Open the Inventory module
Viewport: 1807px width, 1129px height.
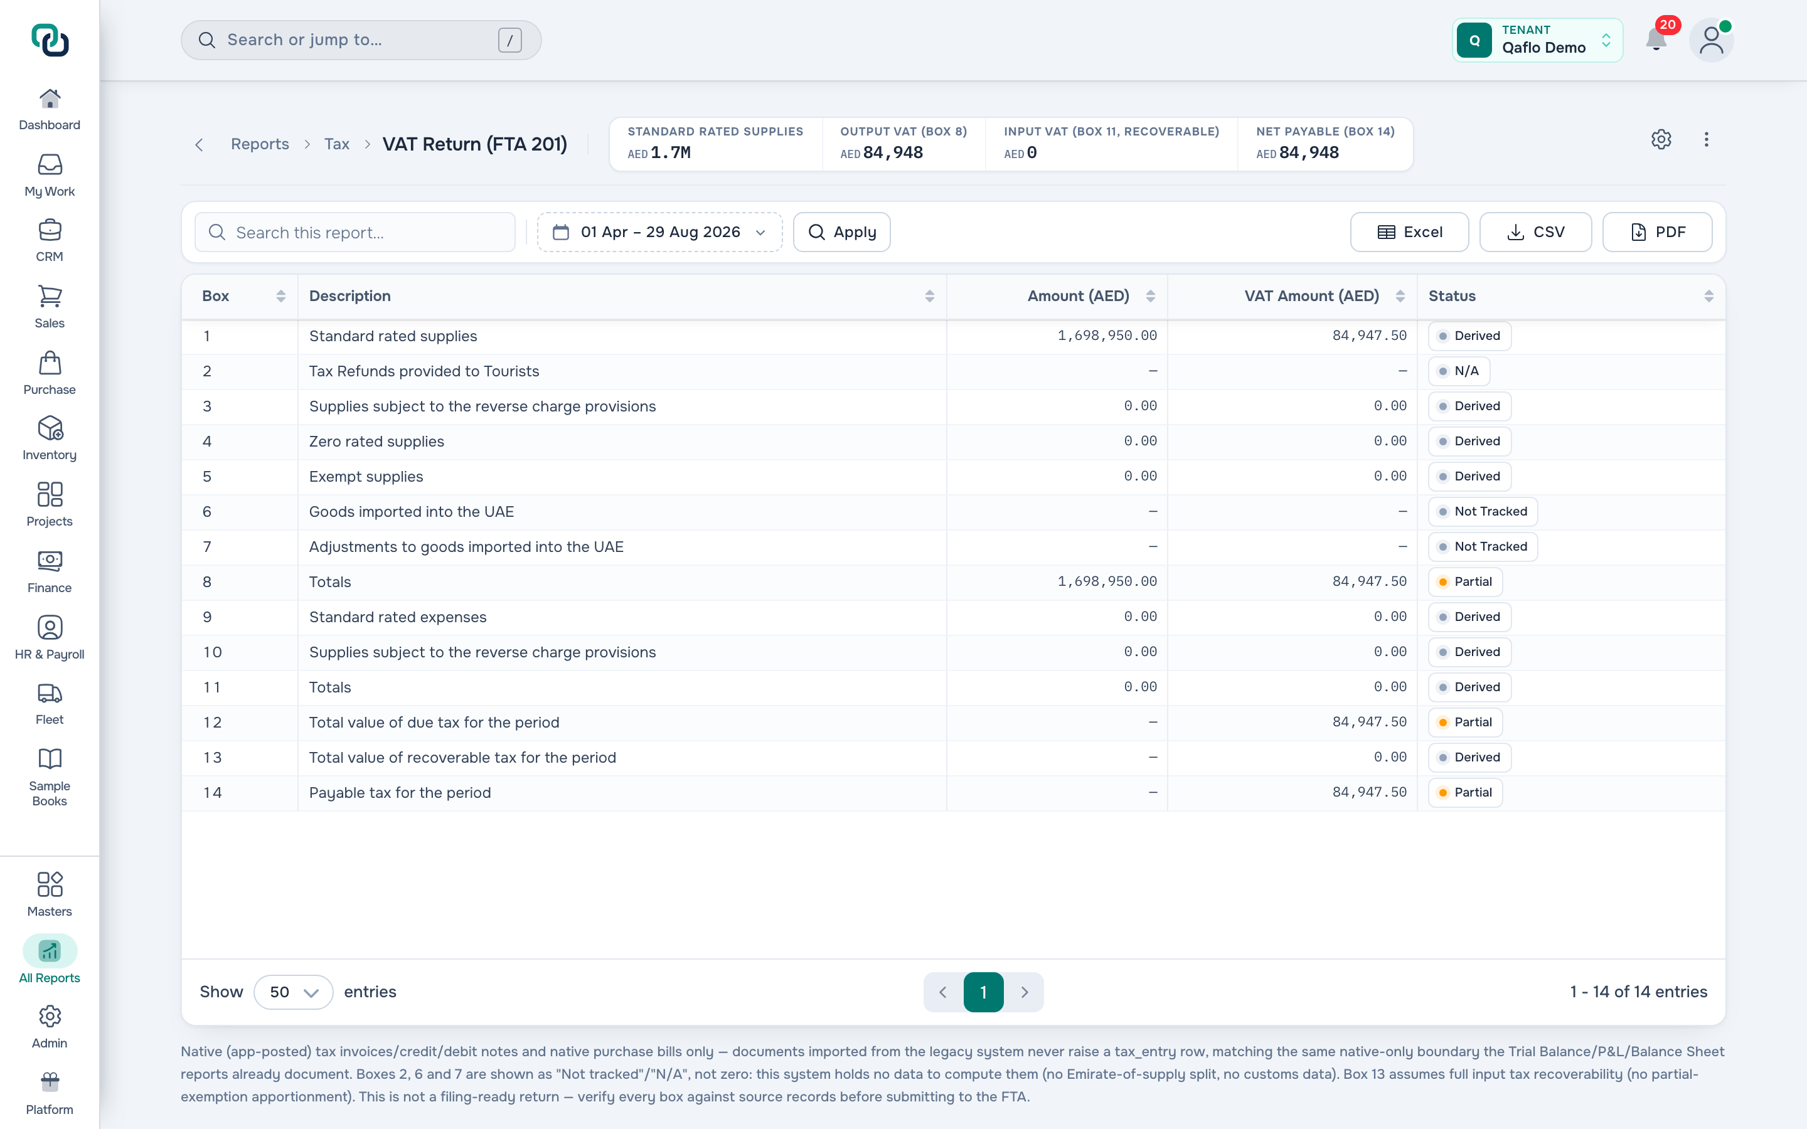[50, 439]
